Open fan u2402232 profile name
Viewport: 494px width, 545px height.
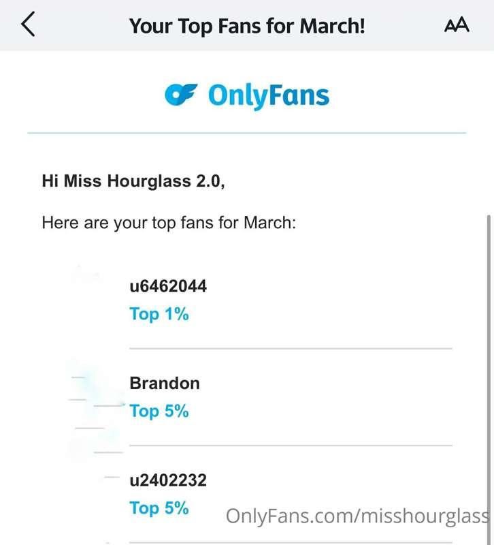[168, 480]
